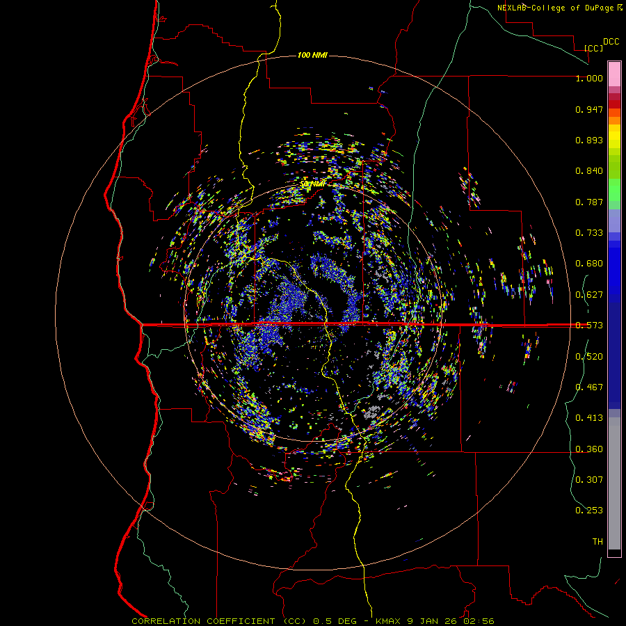Click the 0.307 scale value
The image size is (626, 626).
coord(589,480)
